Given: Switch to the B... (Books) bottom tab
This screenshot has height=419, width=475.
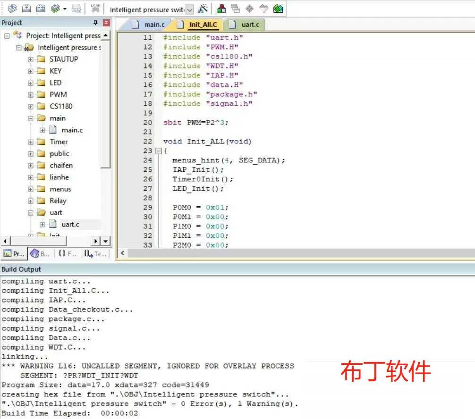Looking at the screenshot, I should (40, 254).
